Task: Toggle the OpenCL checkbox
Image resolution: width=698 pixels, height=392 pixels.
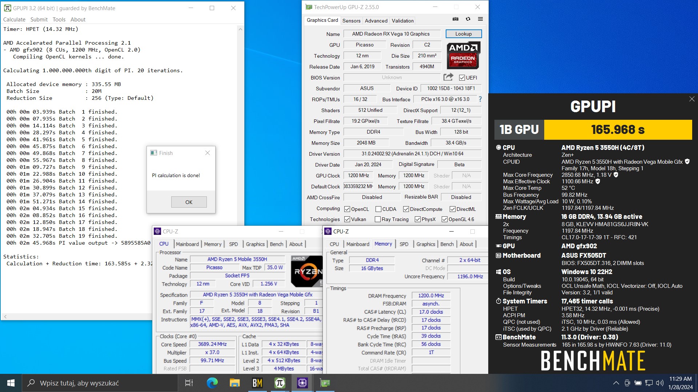Action: [x=347, y=209]
